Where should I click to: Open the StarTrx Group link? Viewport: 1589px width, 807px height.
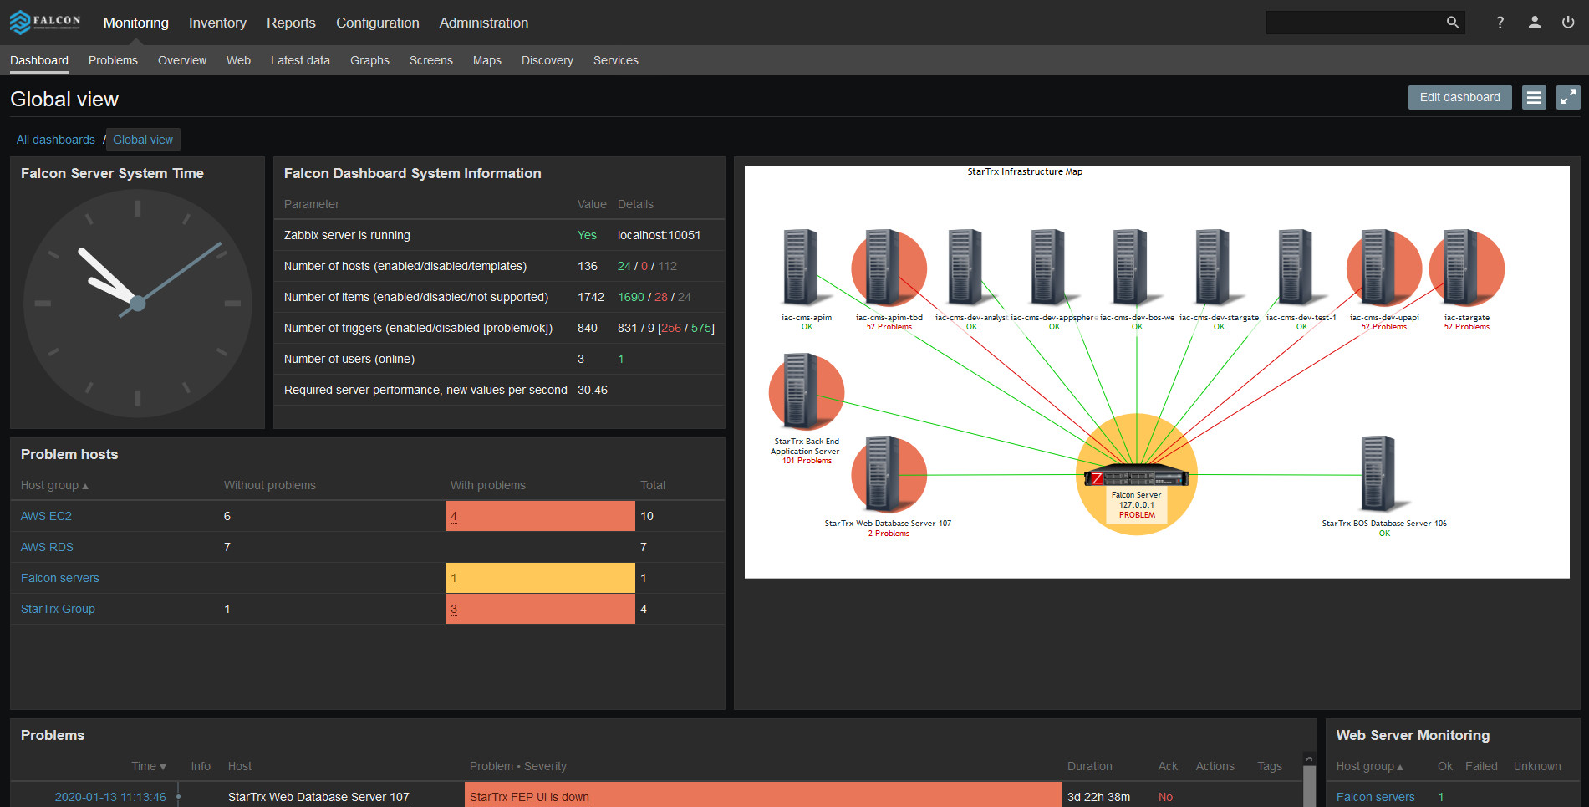click(58, 609)
